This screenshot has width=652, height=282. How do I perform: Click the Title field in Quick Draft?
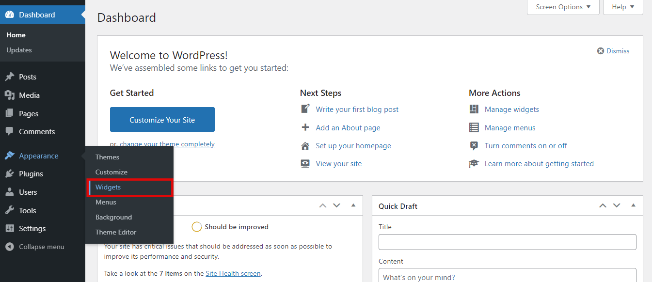click(507, 242)
